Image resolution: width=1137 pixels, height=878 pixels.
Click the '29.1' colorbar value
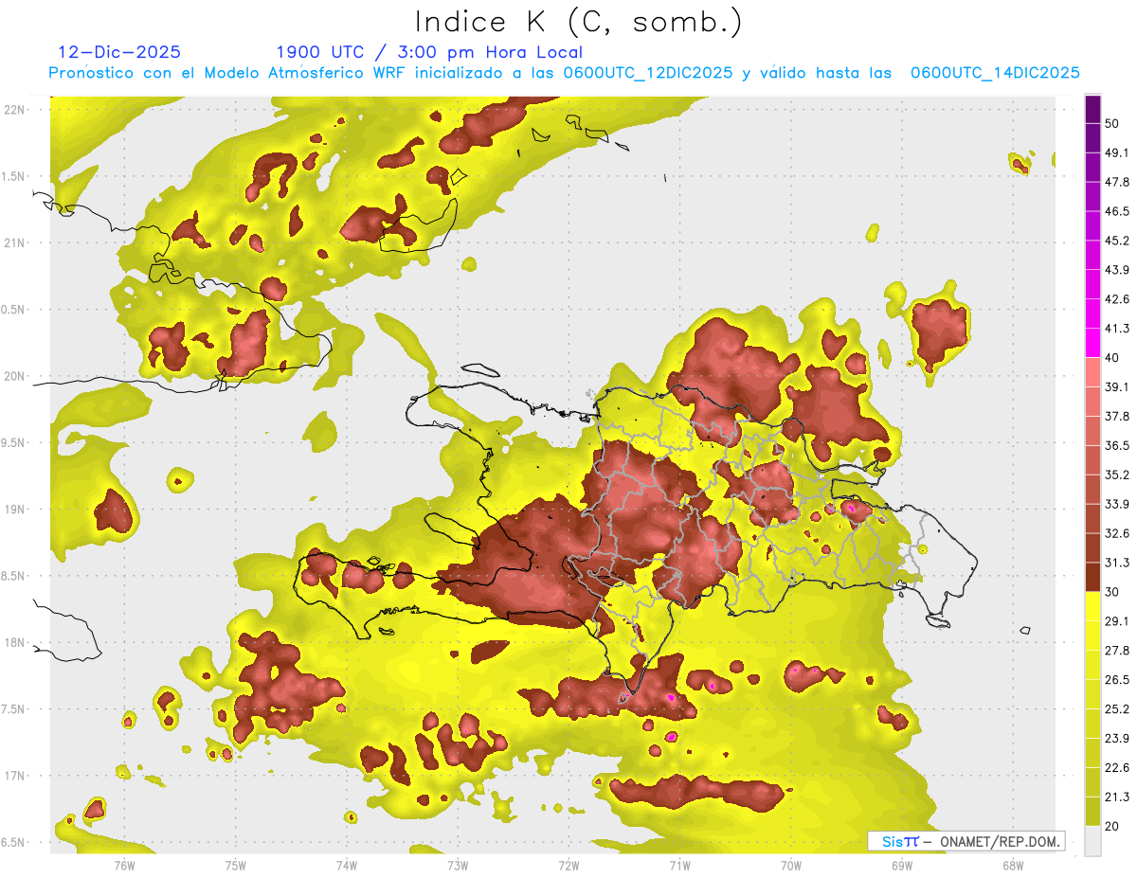click(x=1117, y=620)
